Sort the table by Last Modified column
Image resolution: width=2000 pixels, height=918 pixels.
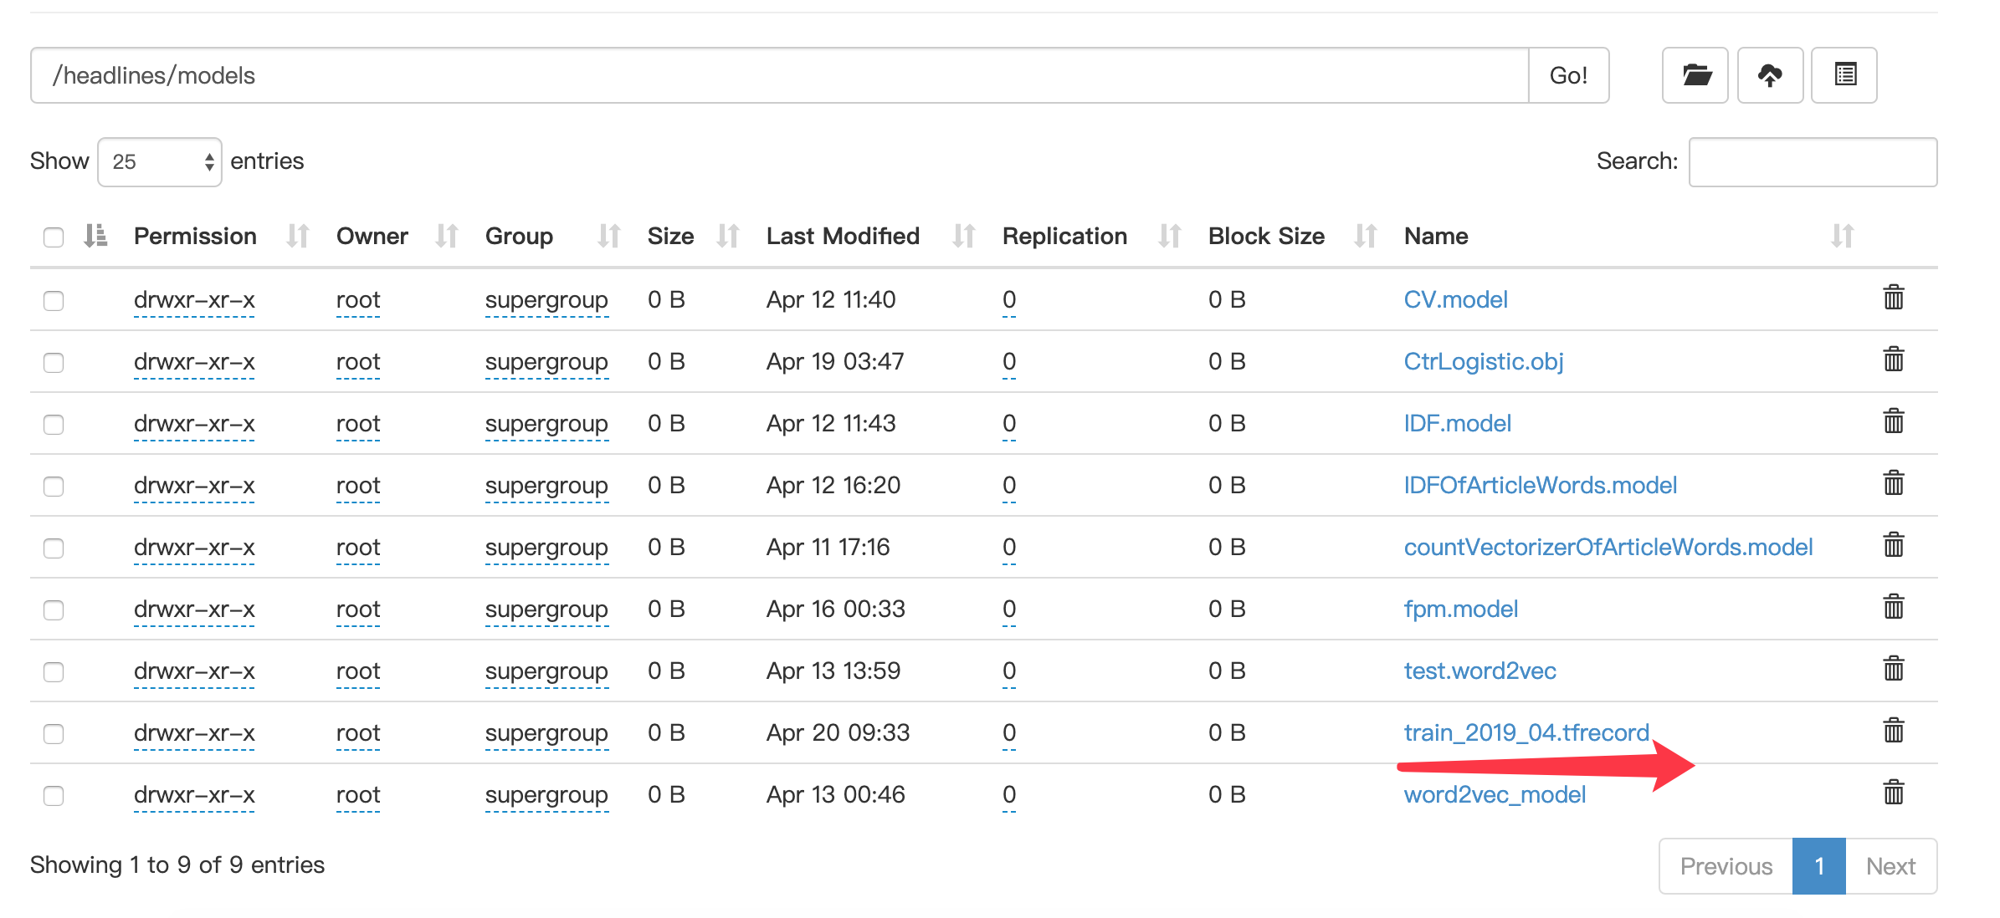pos(843,237)
